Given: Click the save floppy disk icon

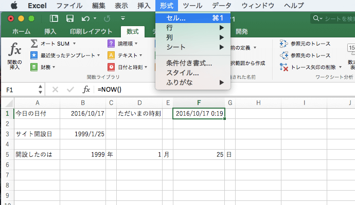Looking at the screenshot, I should (x=70, y=18).
